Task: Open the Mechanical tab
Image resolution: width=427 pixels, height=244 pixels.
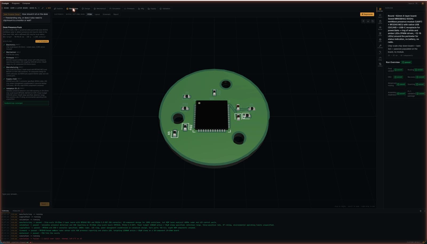Action: pyautogui.click(x=100, y=9)
